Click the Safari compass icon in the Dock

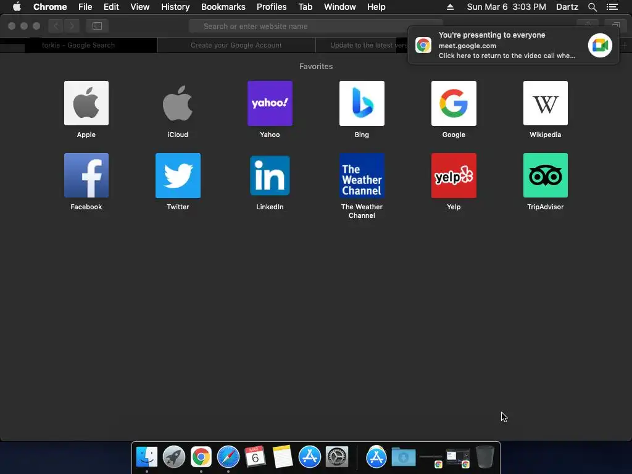pos(228,457)
